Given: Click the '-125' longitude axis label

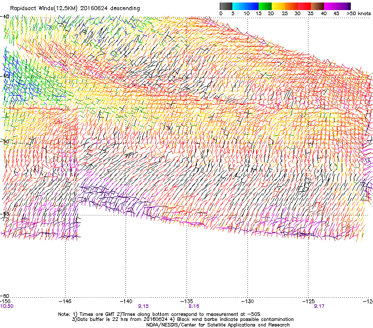Looking at the screenshot, I should point(308,301).
